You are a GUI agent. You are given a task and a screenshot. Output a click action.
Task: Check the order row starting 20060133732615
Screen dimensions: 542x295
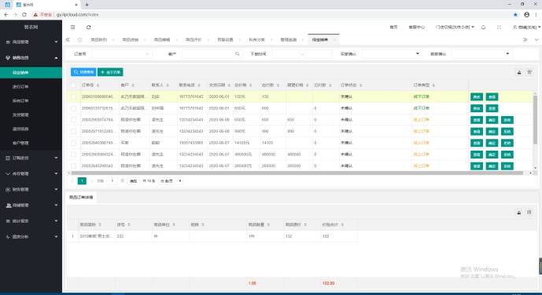(x=73, y=108)
